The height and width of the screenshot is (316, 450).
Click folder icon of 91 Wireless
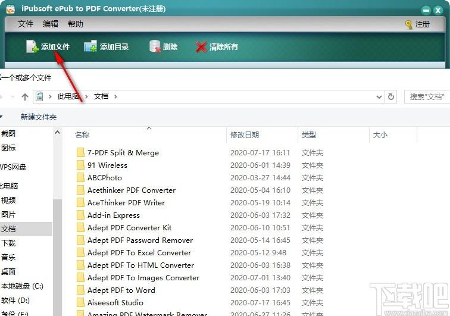pos(80,165)
